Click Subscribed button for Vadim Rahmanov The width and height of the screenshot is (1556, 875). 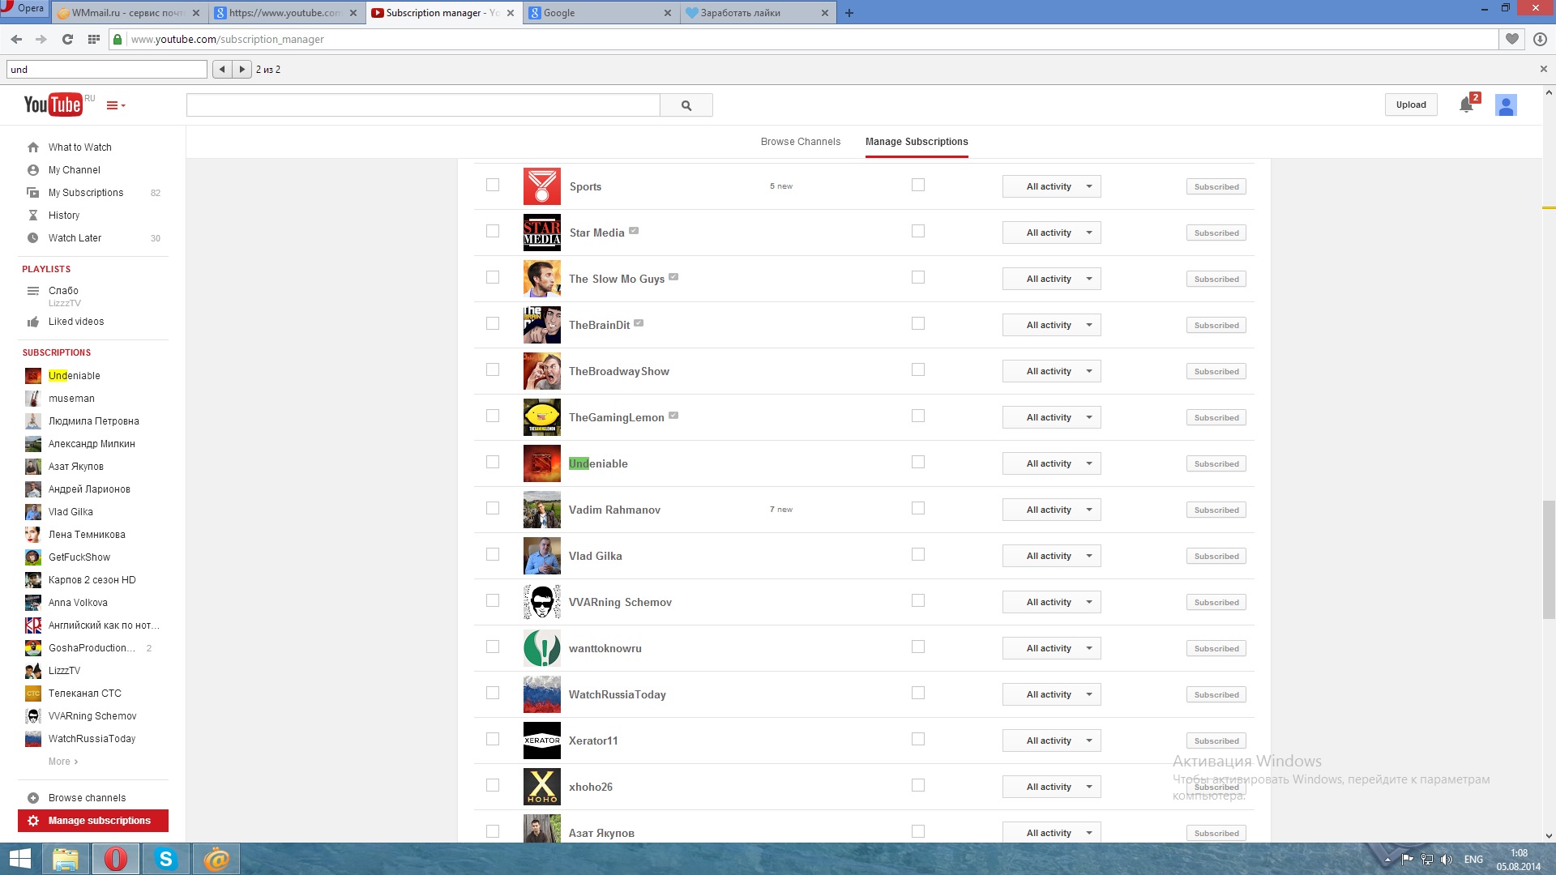click(x=1216, y=510)
